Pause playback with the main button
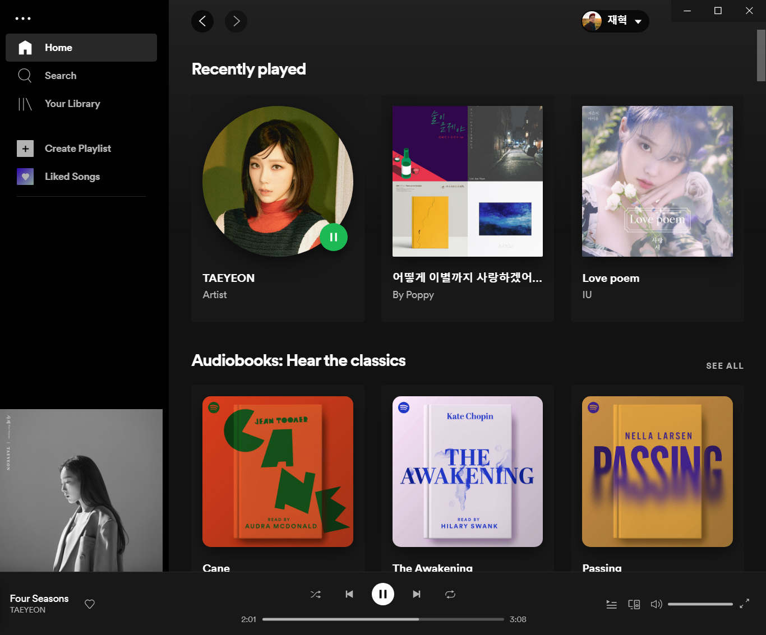The image size is (766, 635). (x=383, y=594)
